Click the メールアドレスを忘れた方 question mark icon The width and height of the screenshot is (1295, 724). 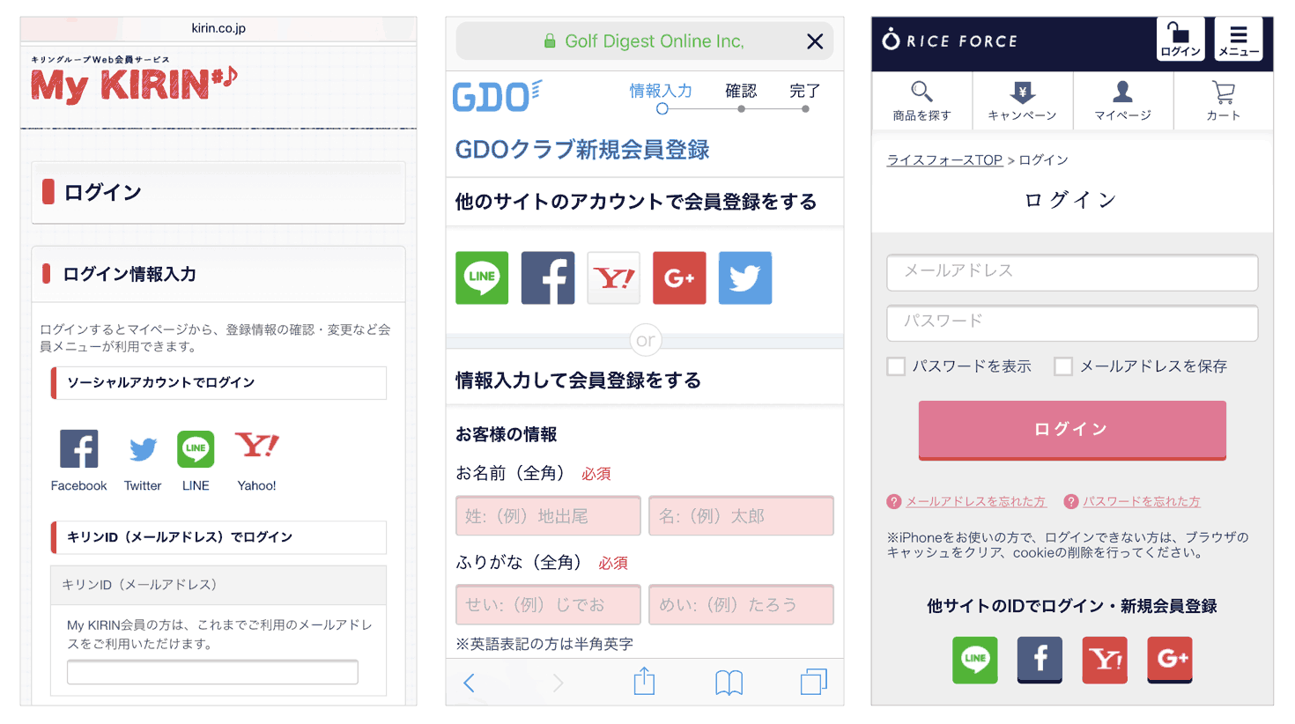click(894, 502)
